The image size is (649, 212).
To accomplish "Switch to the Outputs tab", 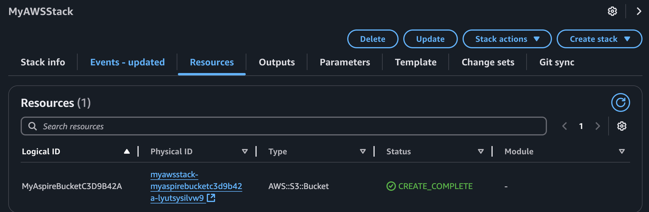I will tap(277, 62).
